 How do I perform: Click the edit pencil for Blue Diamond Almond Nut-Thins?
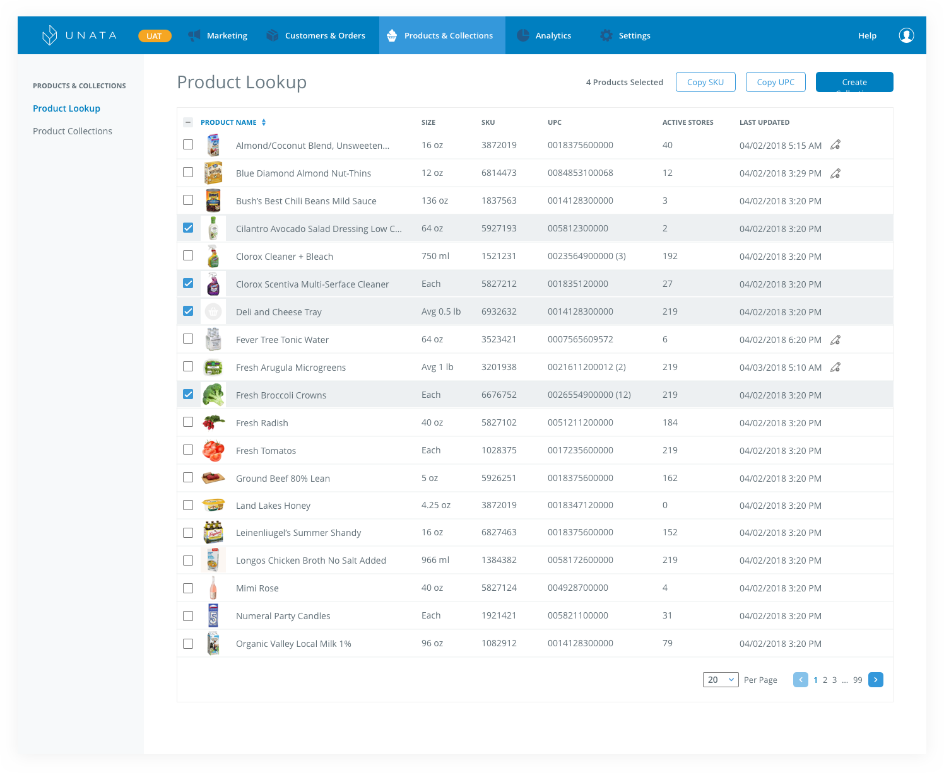(x=835, y=173)
